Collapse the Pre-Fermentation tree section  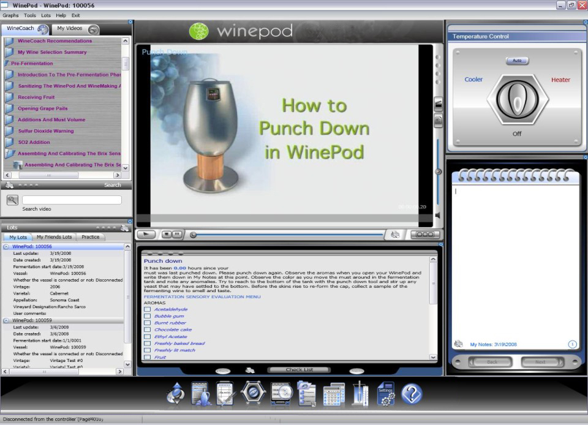[6, 63]
